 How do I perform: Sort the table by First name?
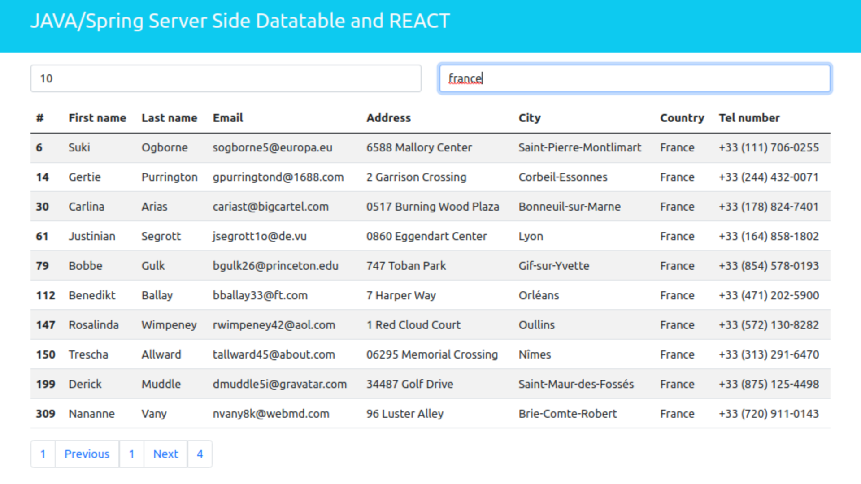pos(97,118)
